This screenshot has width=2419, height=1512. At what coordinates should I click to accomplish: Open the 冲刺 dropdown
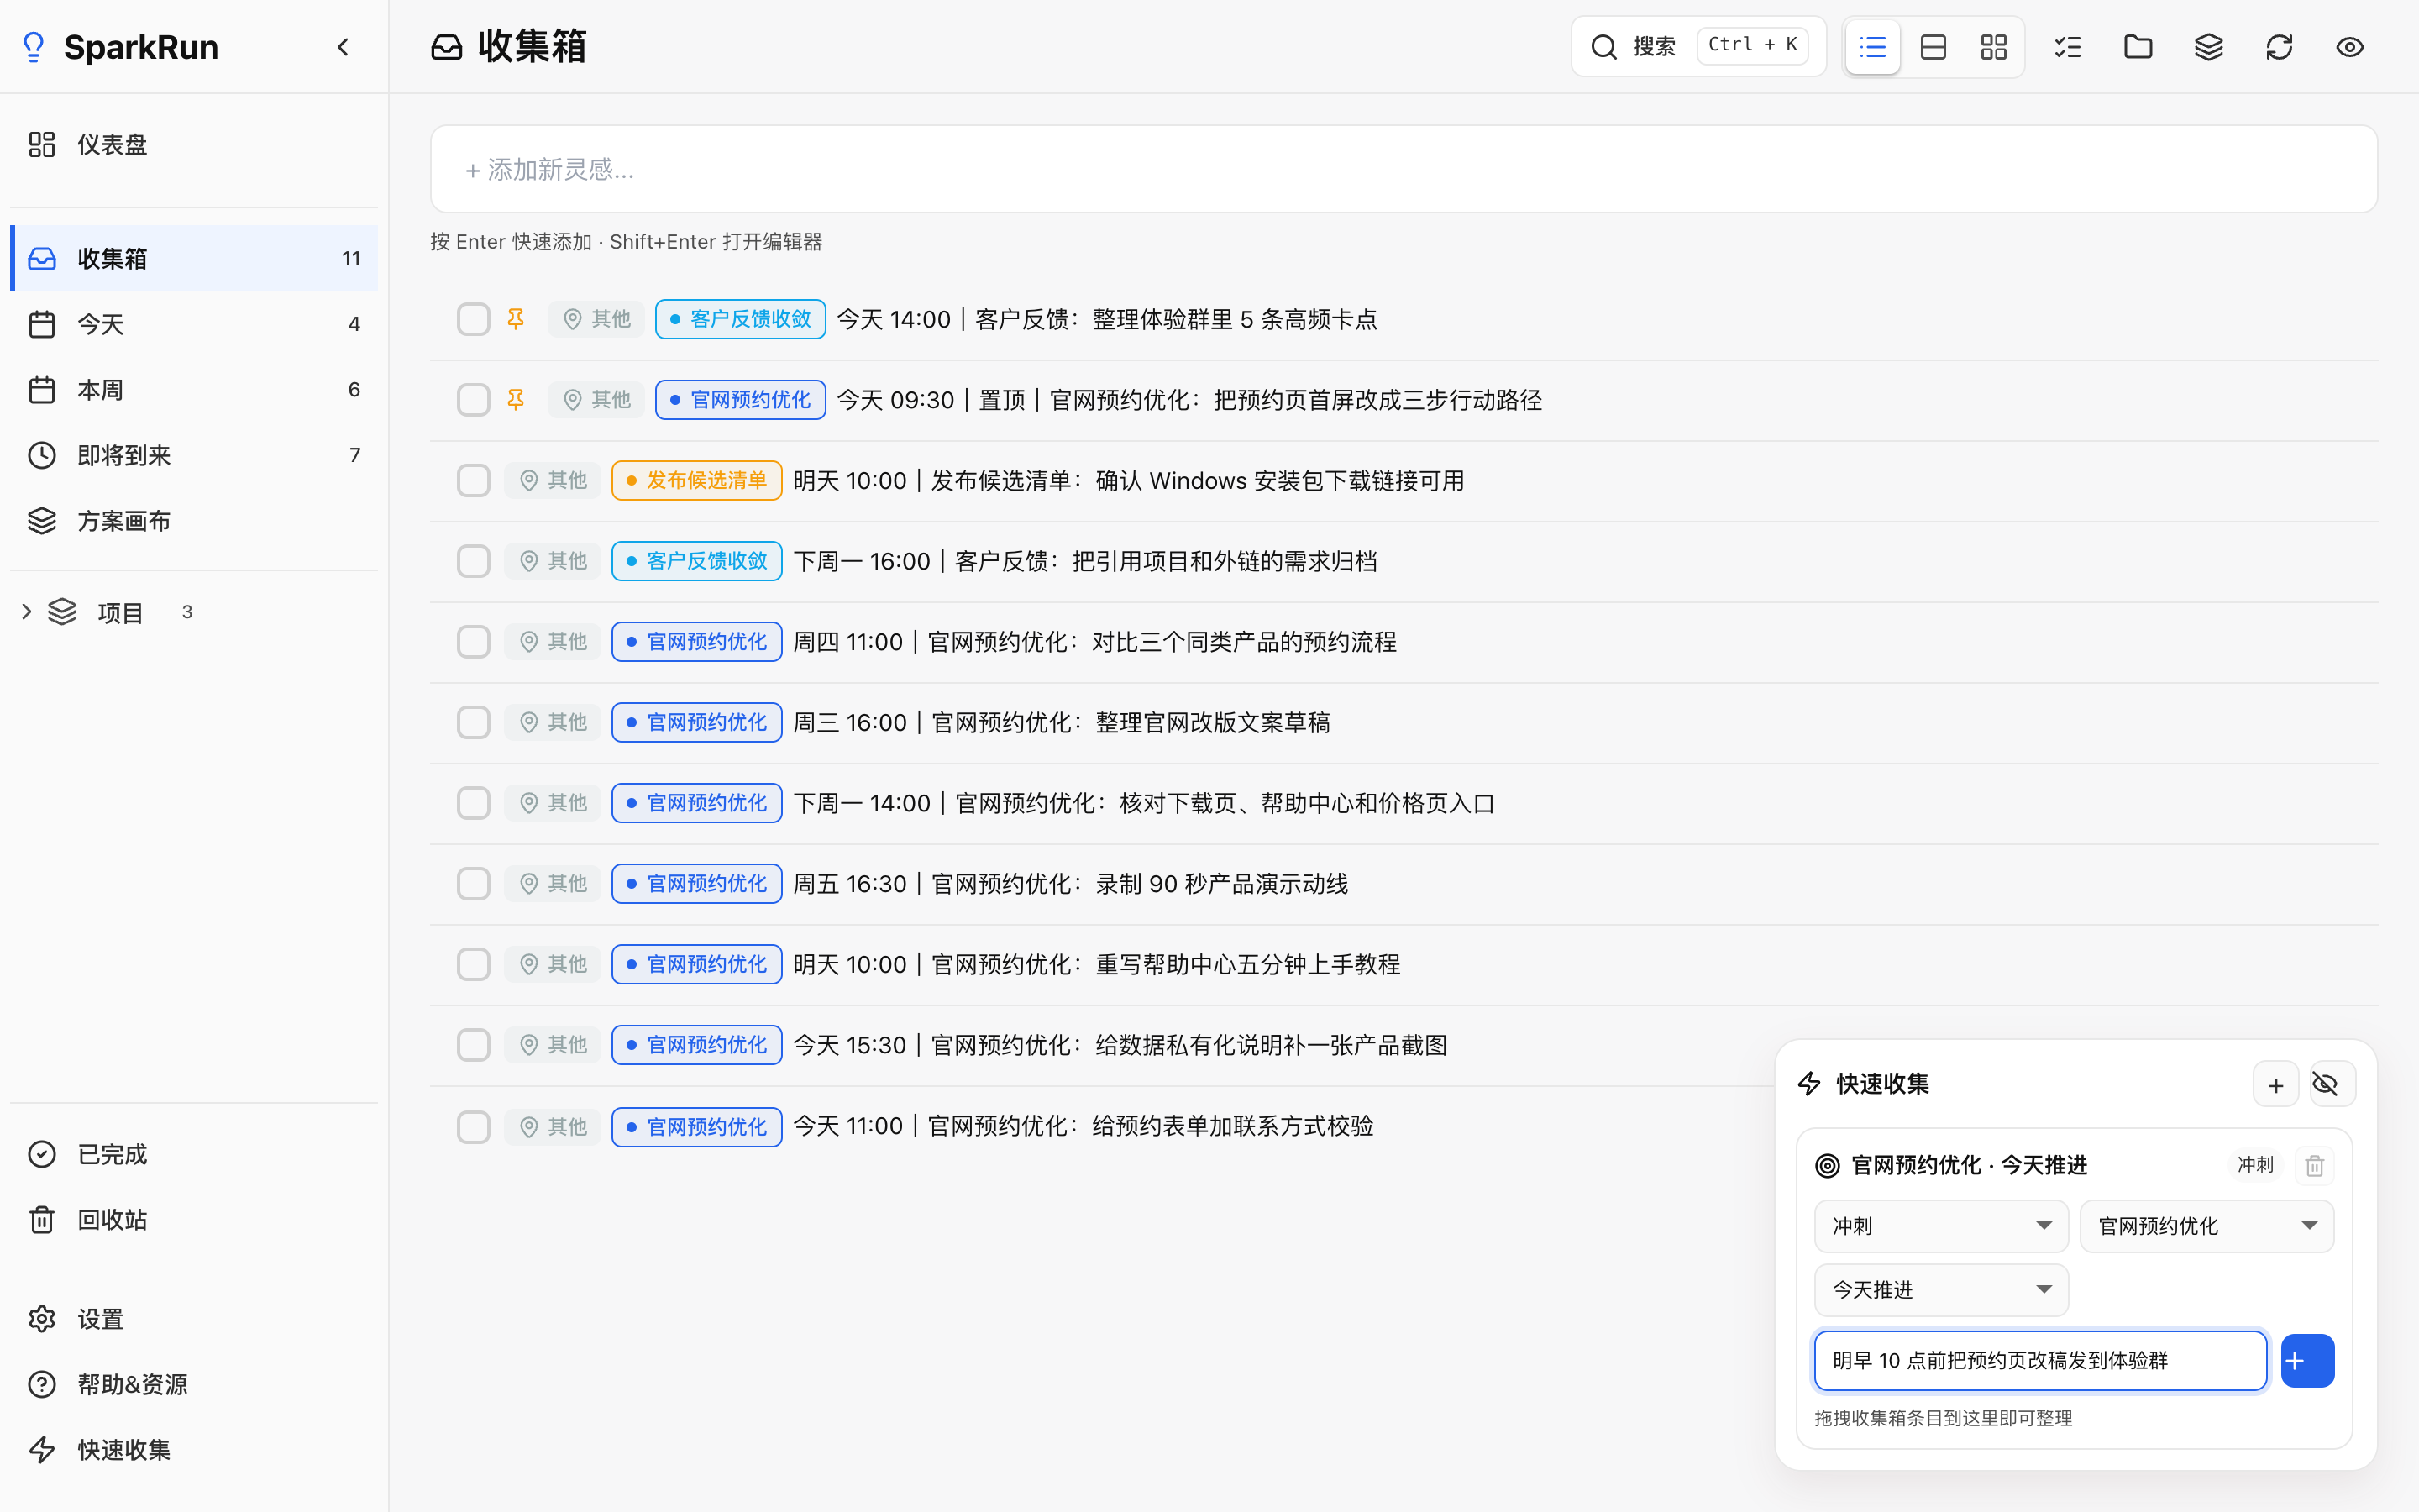[1941, 1226]
